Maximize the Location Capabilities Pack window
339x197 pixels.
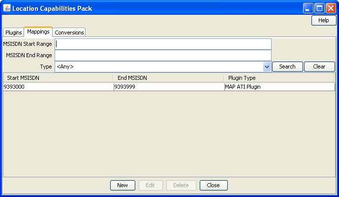319,8
